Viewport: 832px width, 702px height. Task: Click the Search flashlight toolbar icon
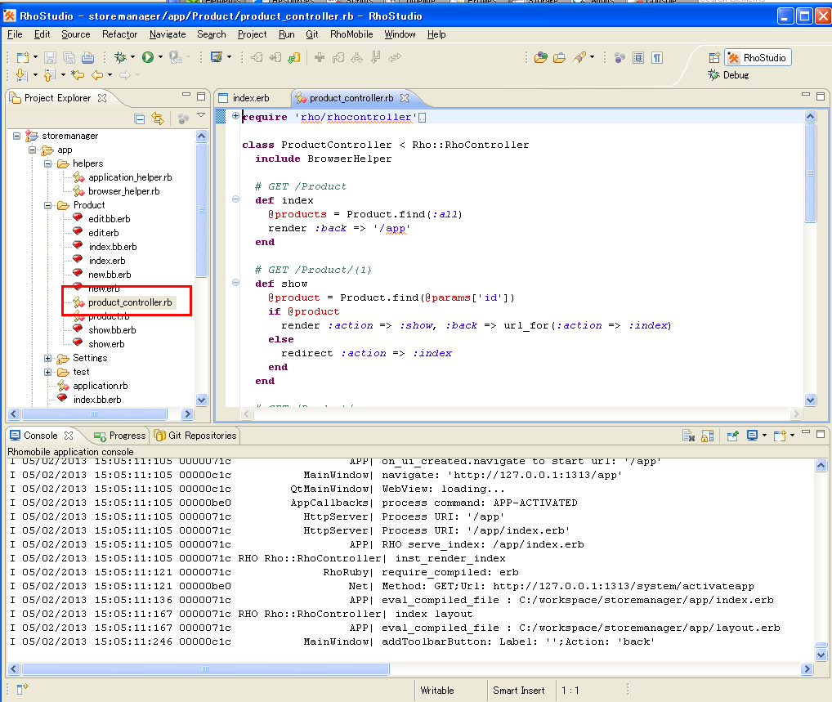[x=579, y=57]
